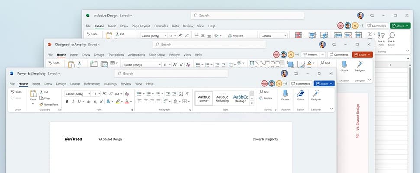Click the AutoSum sigma in Excel
Viewport: 420px width, 173px height.
click(370, 34)
